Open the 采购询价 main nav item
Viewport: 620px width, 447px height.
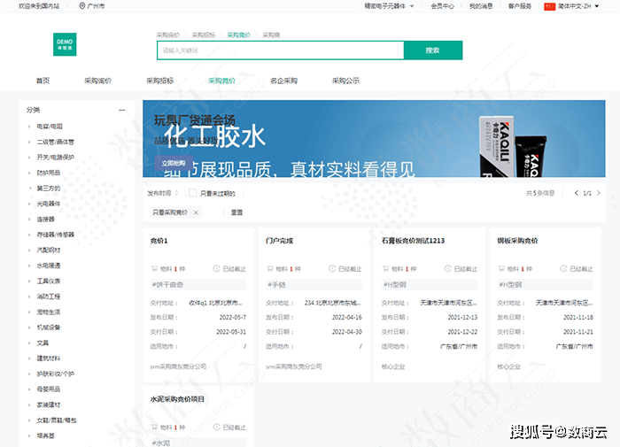point(97,81)
